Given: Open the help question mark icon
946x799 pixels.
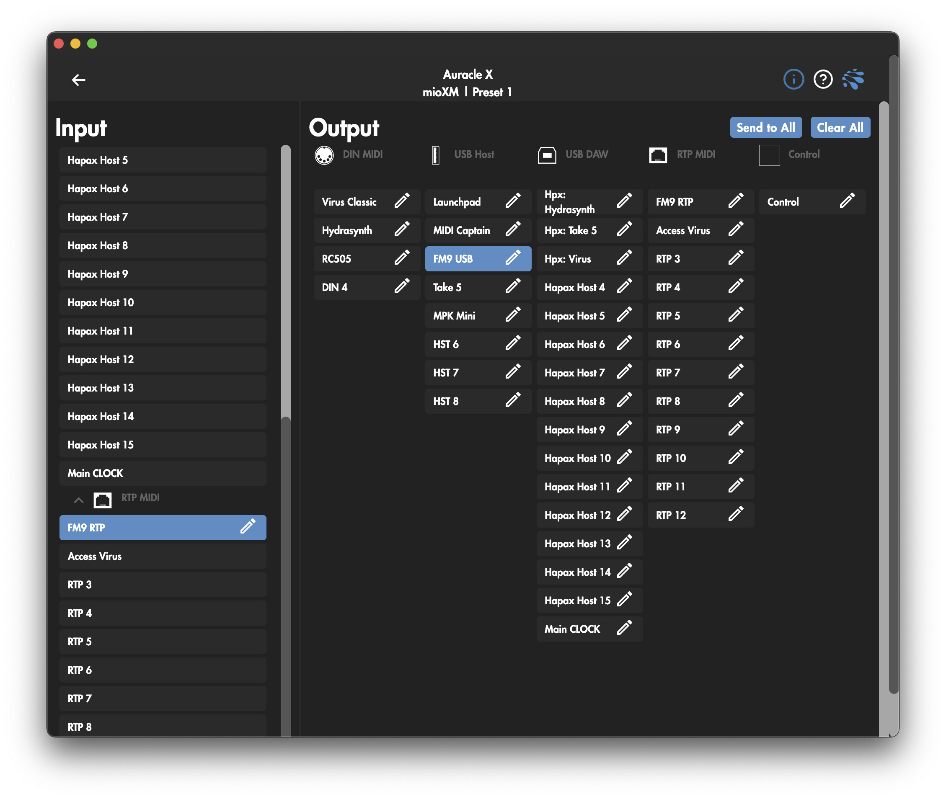Looking at the screenshot, I should click(822, 80).
